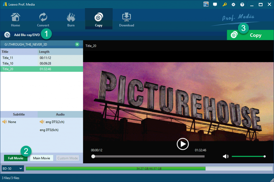Screen dimensions: 274x182
Task: Mute the preview speaker icon
Action: tap(226, 156)
